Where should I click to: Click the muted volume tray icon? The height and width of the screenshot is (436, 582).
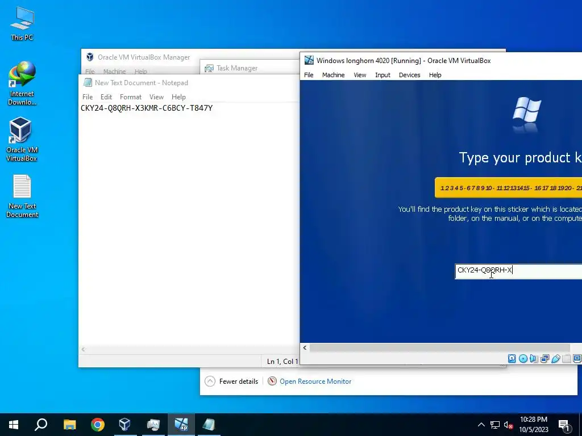509,425
